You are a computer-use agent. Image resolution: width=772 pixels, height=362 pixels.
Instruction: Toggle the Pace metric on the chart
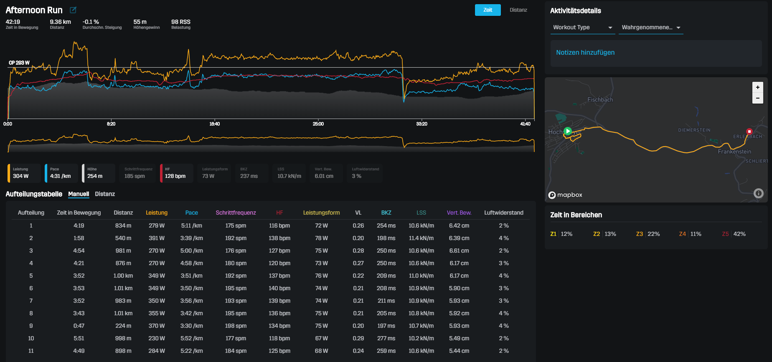61,173
